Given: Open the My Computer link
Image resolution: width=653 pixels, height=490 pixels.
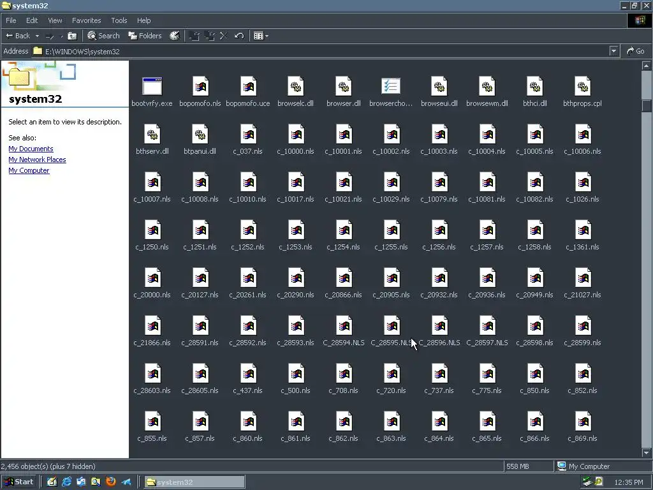Looking at the screenshot, I should [x=29, y=170].
